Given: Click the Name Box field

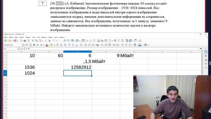Looking at the screenshot, I should coord(11,49).
